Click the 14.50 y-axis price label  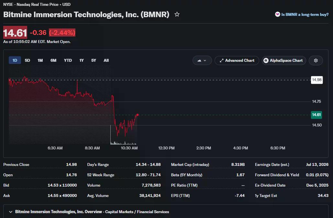(x=317, y=125)
